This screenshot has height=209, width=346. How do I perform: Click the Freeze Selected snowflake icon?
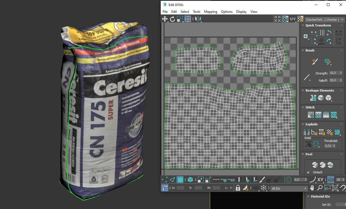click(x=264, y=188)
